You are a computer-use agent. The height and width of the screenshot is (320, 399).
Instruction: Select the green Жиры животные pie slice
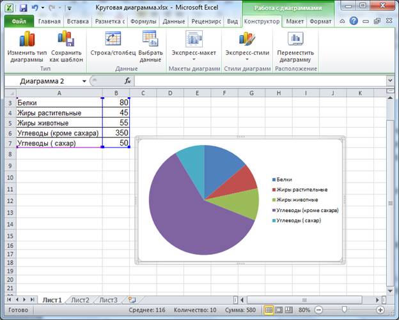pos(239,203)
